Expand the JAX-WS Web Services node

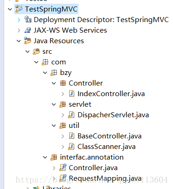pyautogui.click(x=19, y=30)
